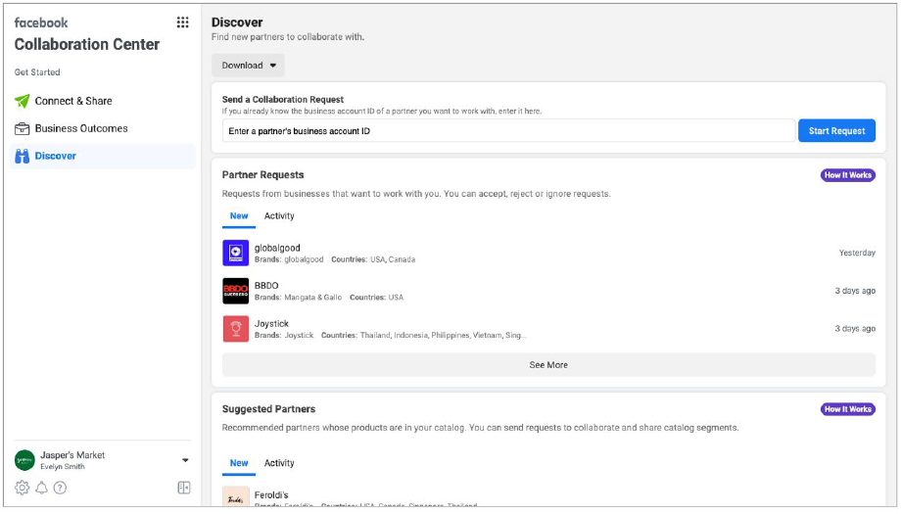Open settings gear icon in sidebar footer

(x=23, y=488)
